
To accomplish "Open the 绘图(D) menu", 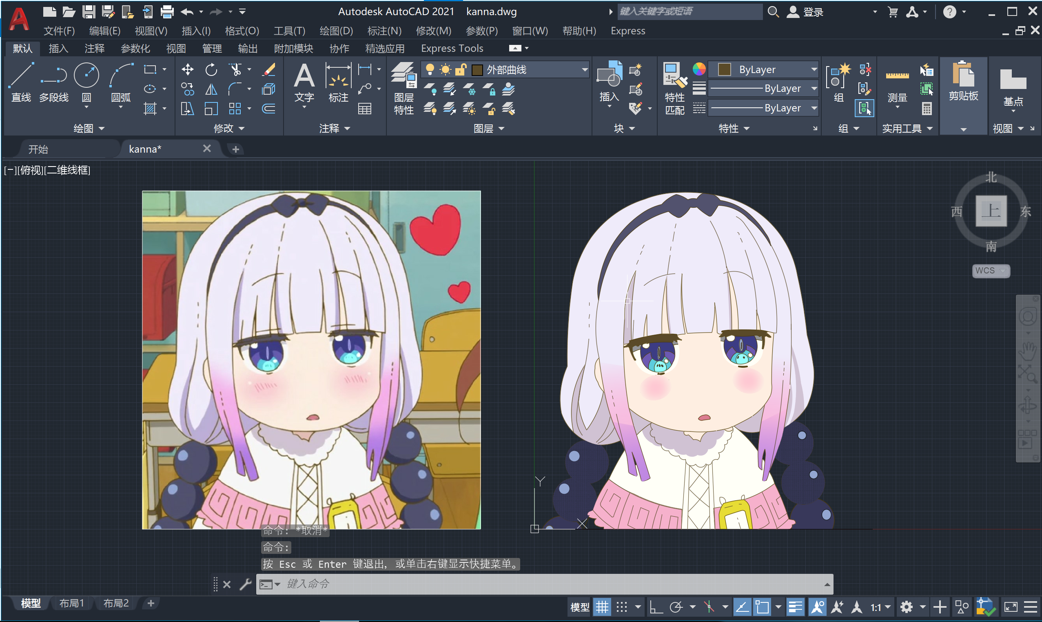I will pyautogui.click(x=336, y=31).
